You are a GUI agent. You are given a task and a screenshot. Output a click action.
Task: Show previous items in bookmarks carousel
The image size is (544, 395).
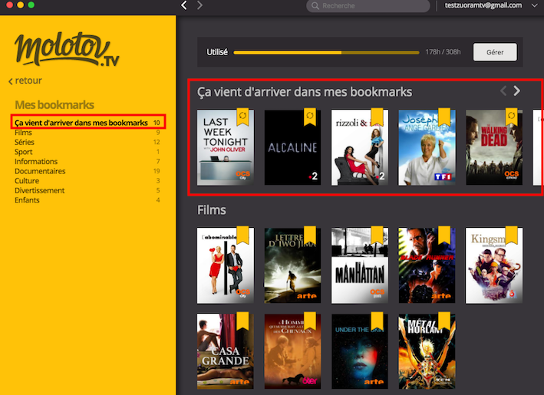(x=503, y=91)
